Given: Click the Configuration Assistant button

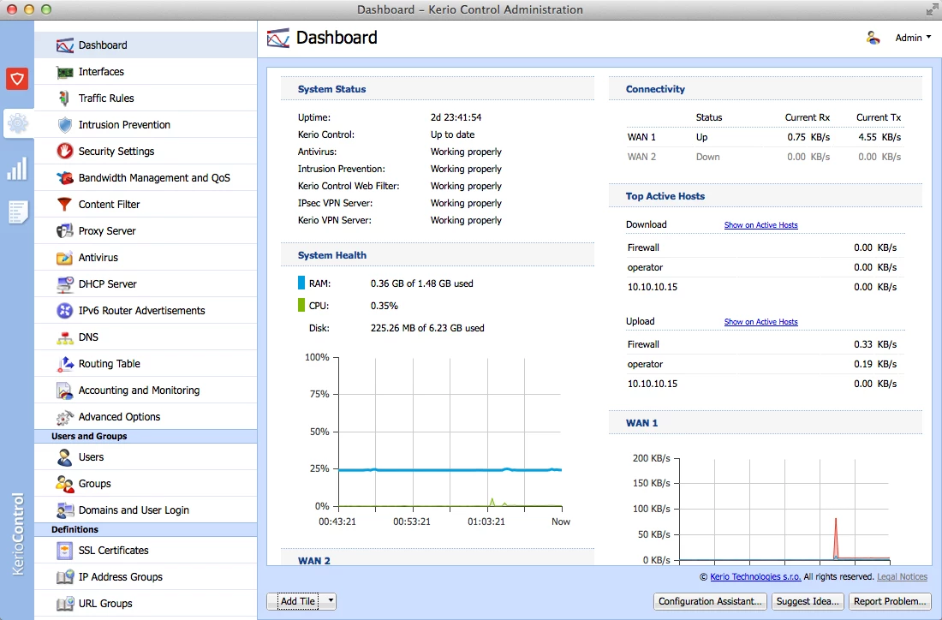Looking at the screenshot, I should point(710,601).
